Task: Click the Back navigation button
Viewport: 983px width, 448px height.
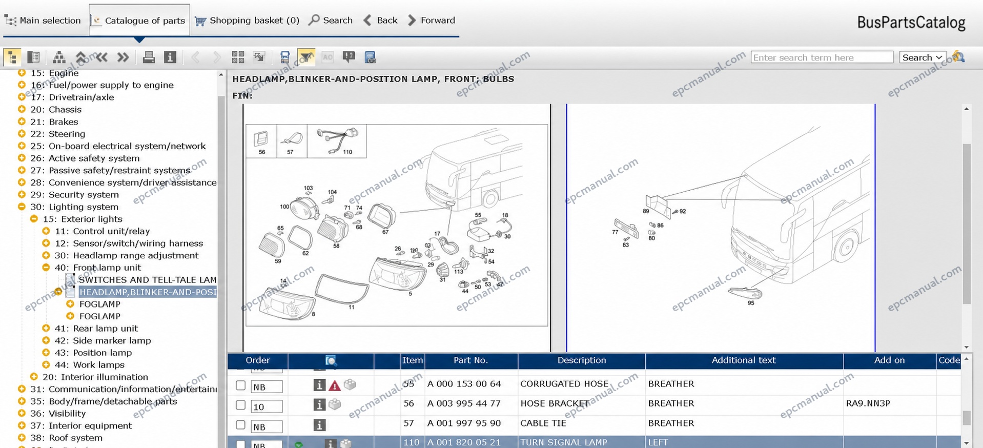Action: 381,21
